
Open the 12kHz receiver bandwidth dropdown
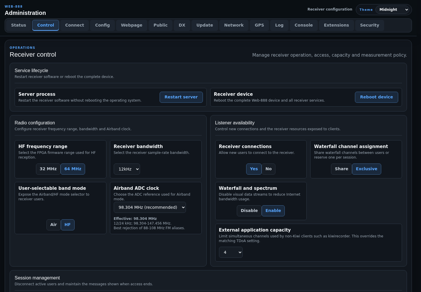click(127, 169)
